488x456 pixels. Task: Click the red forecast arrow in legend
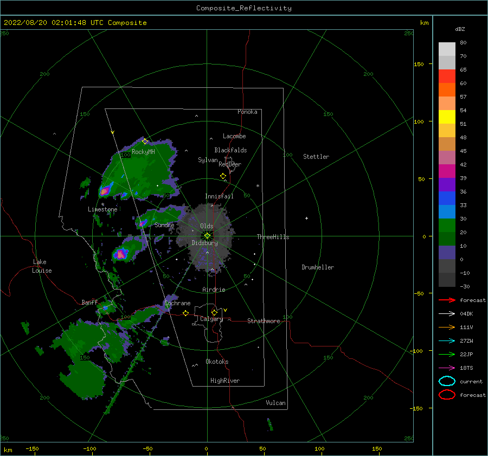447,300
